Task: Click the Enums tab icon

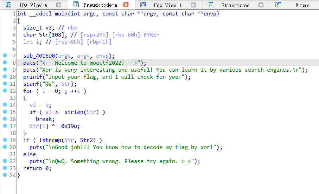Action: pyautogui.click(x=278, y=5)
